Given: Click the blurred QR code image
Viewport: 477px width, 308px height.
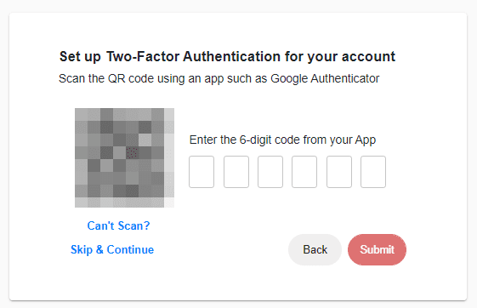Looking at the screenshot, I should pyautogui.click(x=124, y=157).
